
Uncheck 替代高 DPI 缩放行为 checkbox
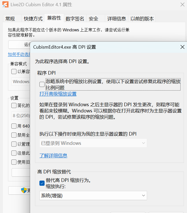[42, 183]
